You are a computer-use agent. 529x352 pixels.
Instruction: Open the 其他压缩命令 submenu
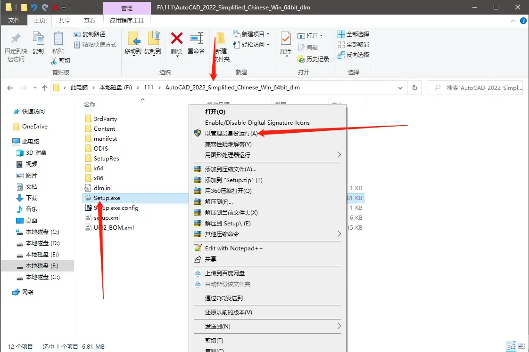coord(267,234)
